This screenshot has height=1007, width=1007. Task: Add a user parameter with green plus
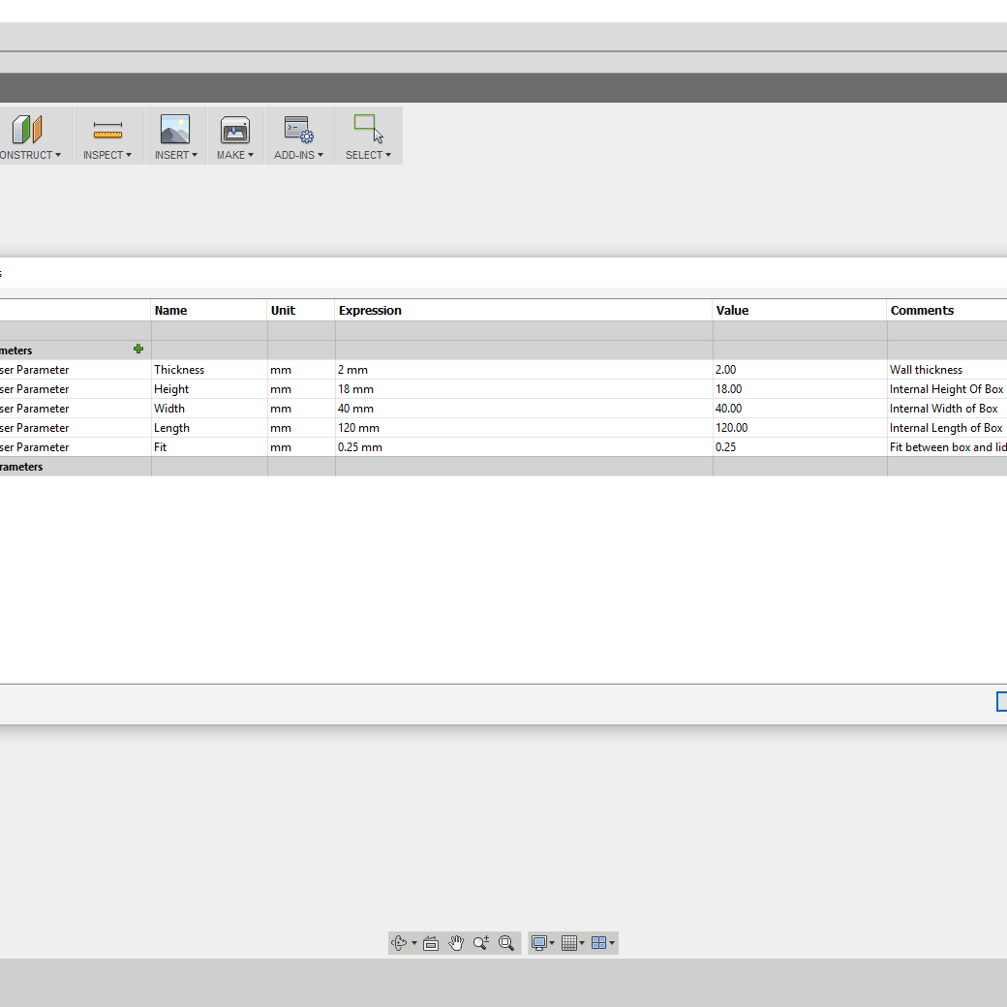[x=138, y=350]
